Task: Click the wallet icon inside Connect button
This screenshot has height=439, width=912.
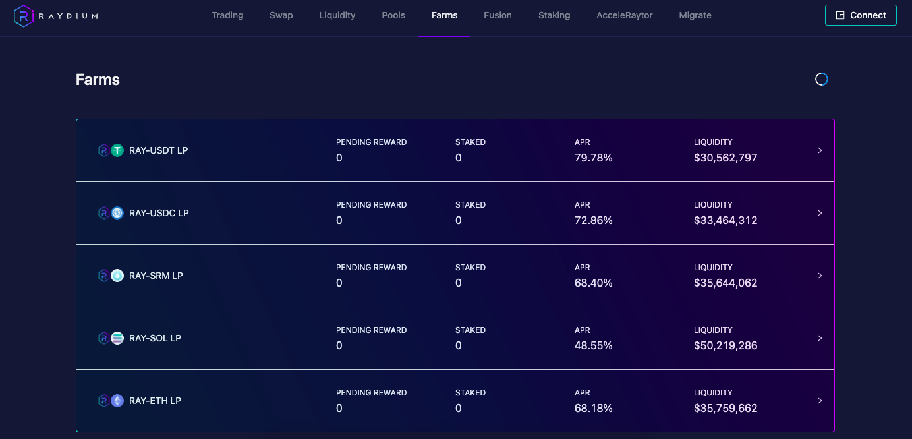Action: 840,15
